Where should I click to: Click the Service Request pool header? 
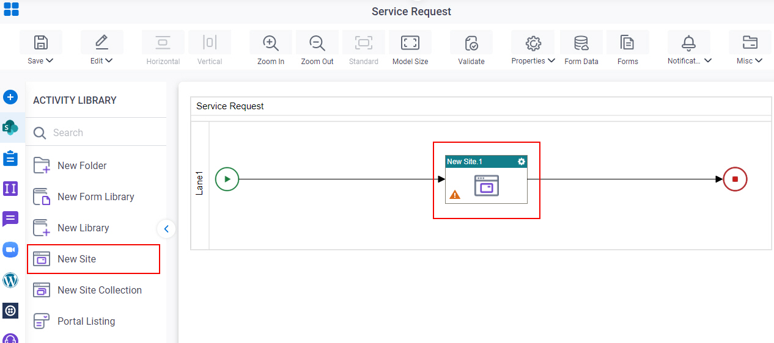[481, 106]
